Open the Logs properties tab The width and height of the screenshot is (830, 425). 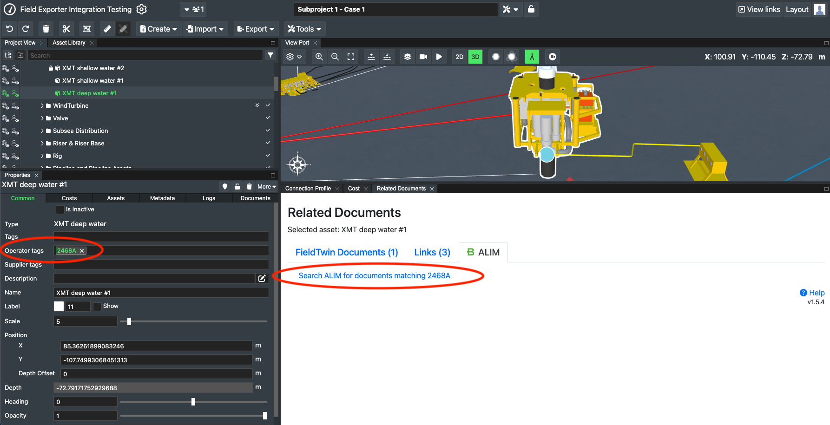209,198
